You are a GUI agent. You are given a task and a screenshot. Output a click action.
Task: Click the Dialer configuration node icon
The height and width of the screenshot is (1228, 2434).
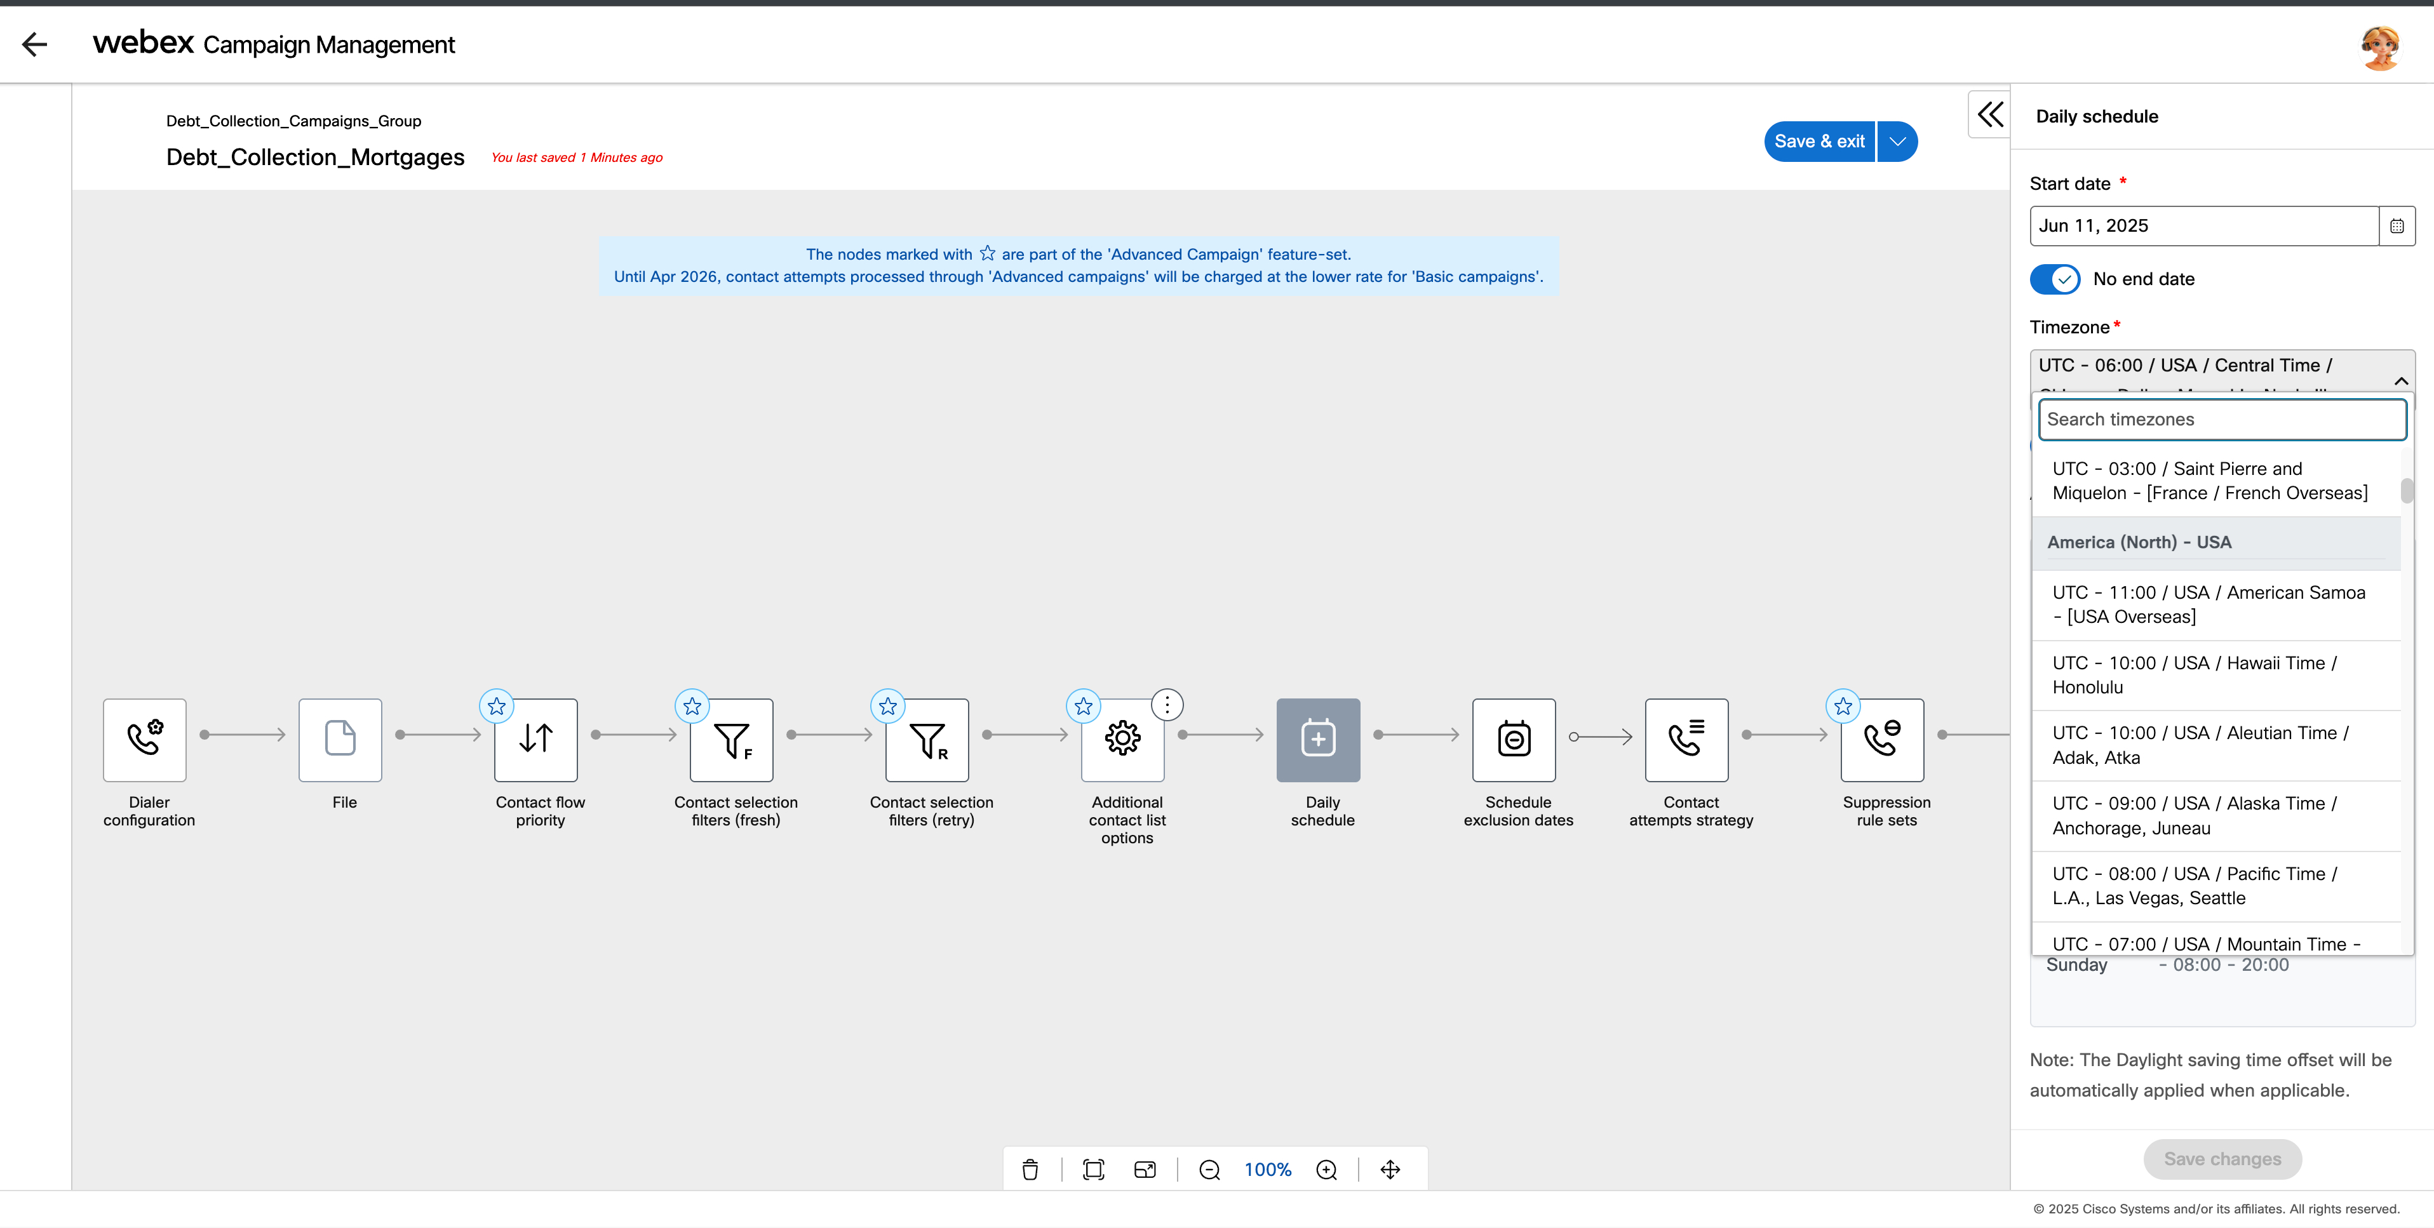145,738
